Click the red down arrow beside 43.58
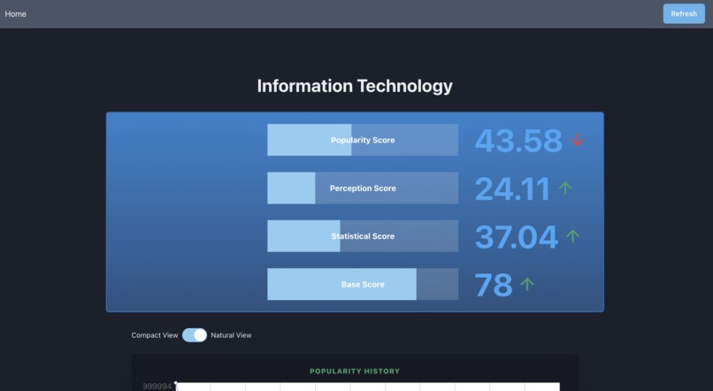Screen dimensions: 713x391 (578, 140)
